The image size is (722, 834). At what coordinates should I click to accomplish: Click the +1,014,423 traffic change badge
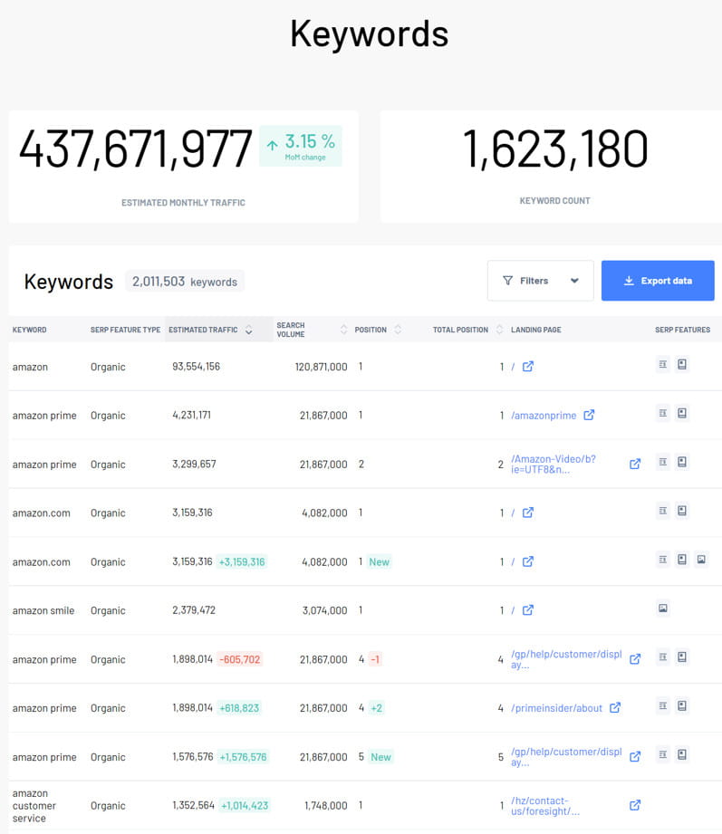pos(245,805)
